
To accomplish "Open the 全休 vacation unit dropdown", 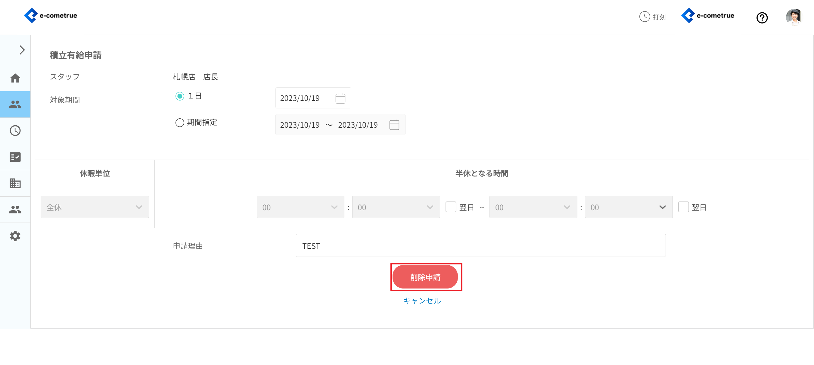I will point(95,207).
